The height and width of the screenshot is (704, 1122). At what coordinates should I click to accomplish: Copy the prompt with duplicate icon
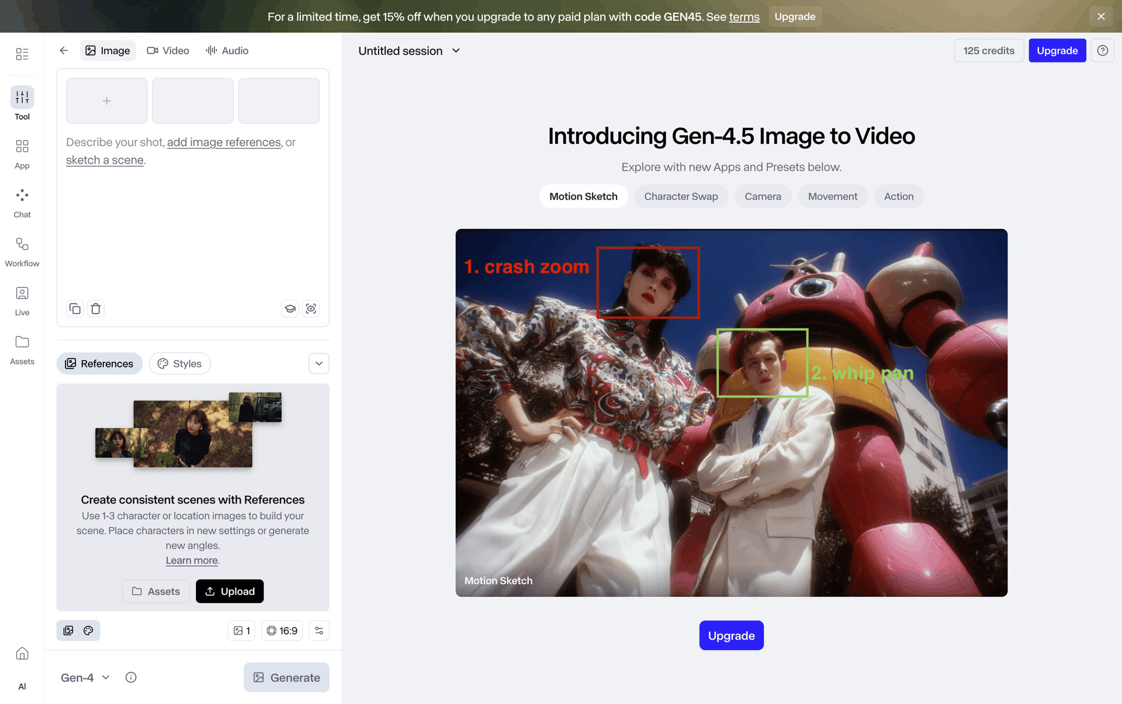[75, 308]
